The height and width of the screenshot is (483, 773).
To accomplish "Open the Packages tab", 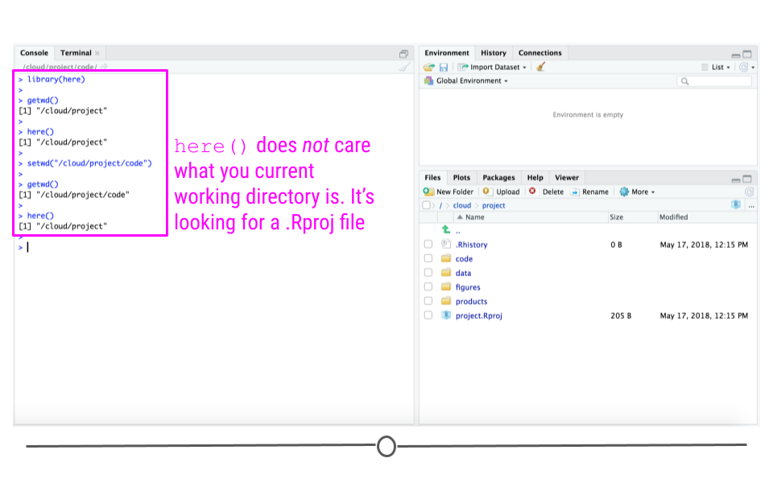I will 498,177.
